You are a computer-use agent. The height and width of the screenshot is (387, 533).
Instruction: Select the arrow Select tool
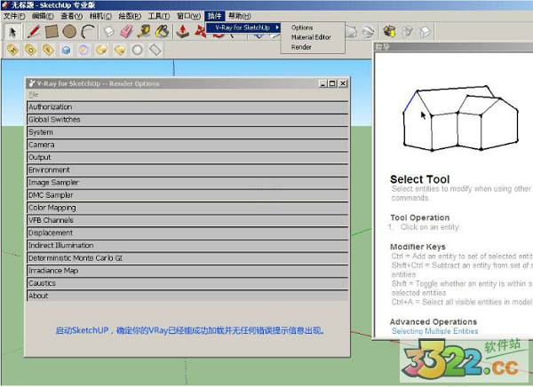click(x=13, y=32)
